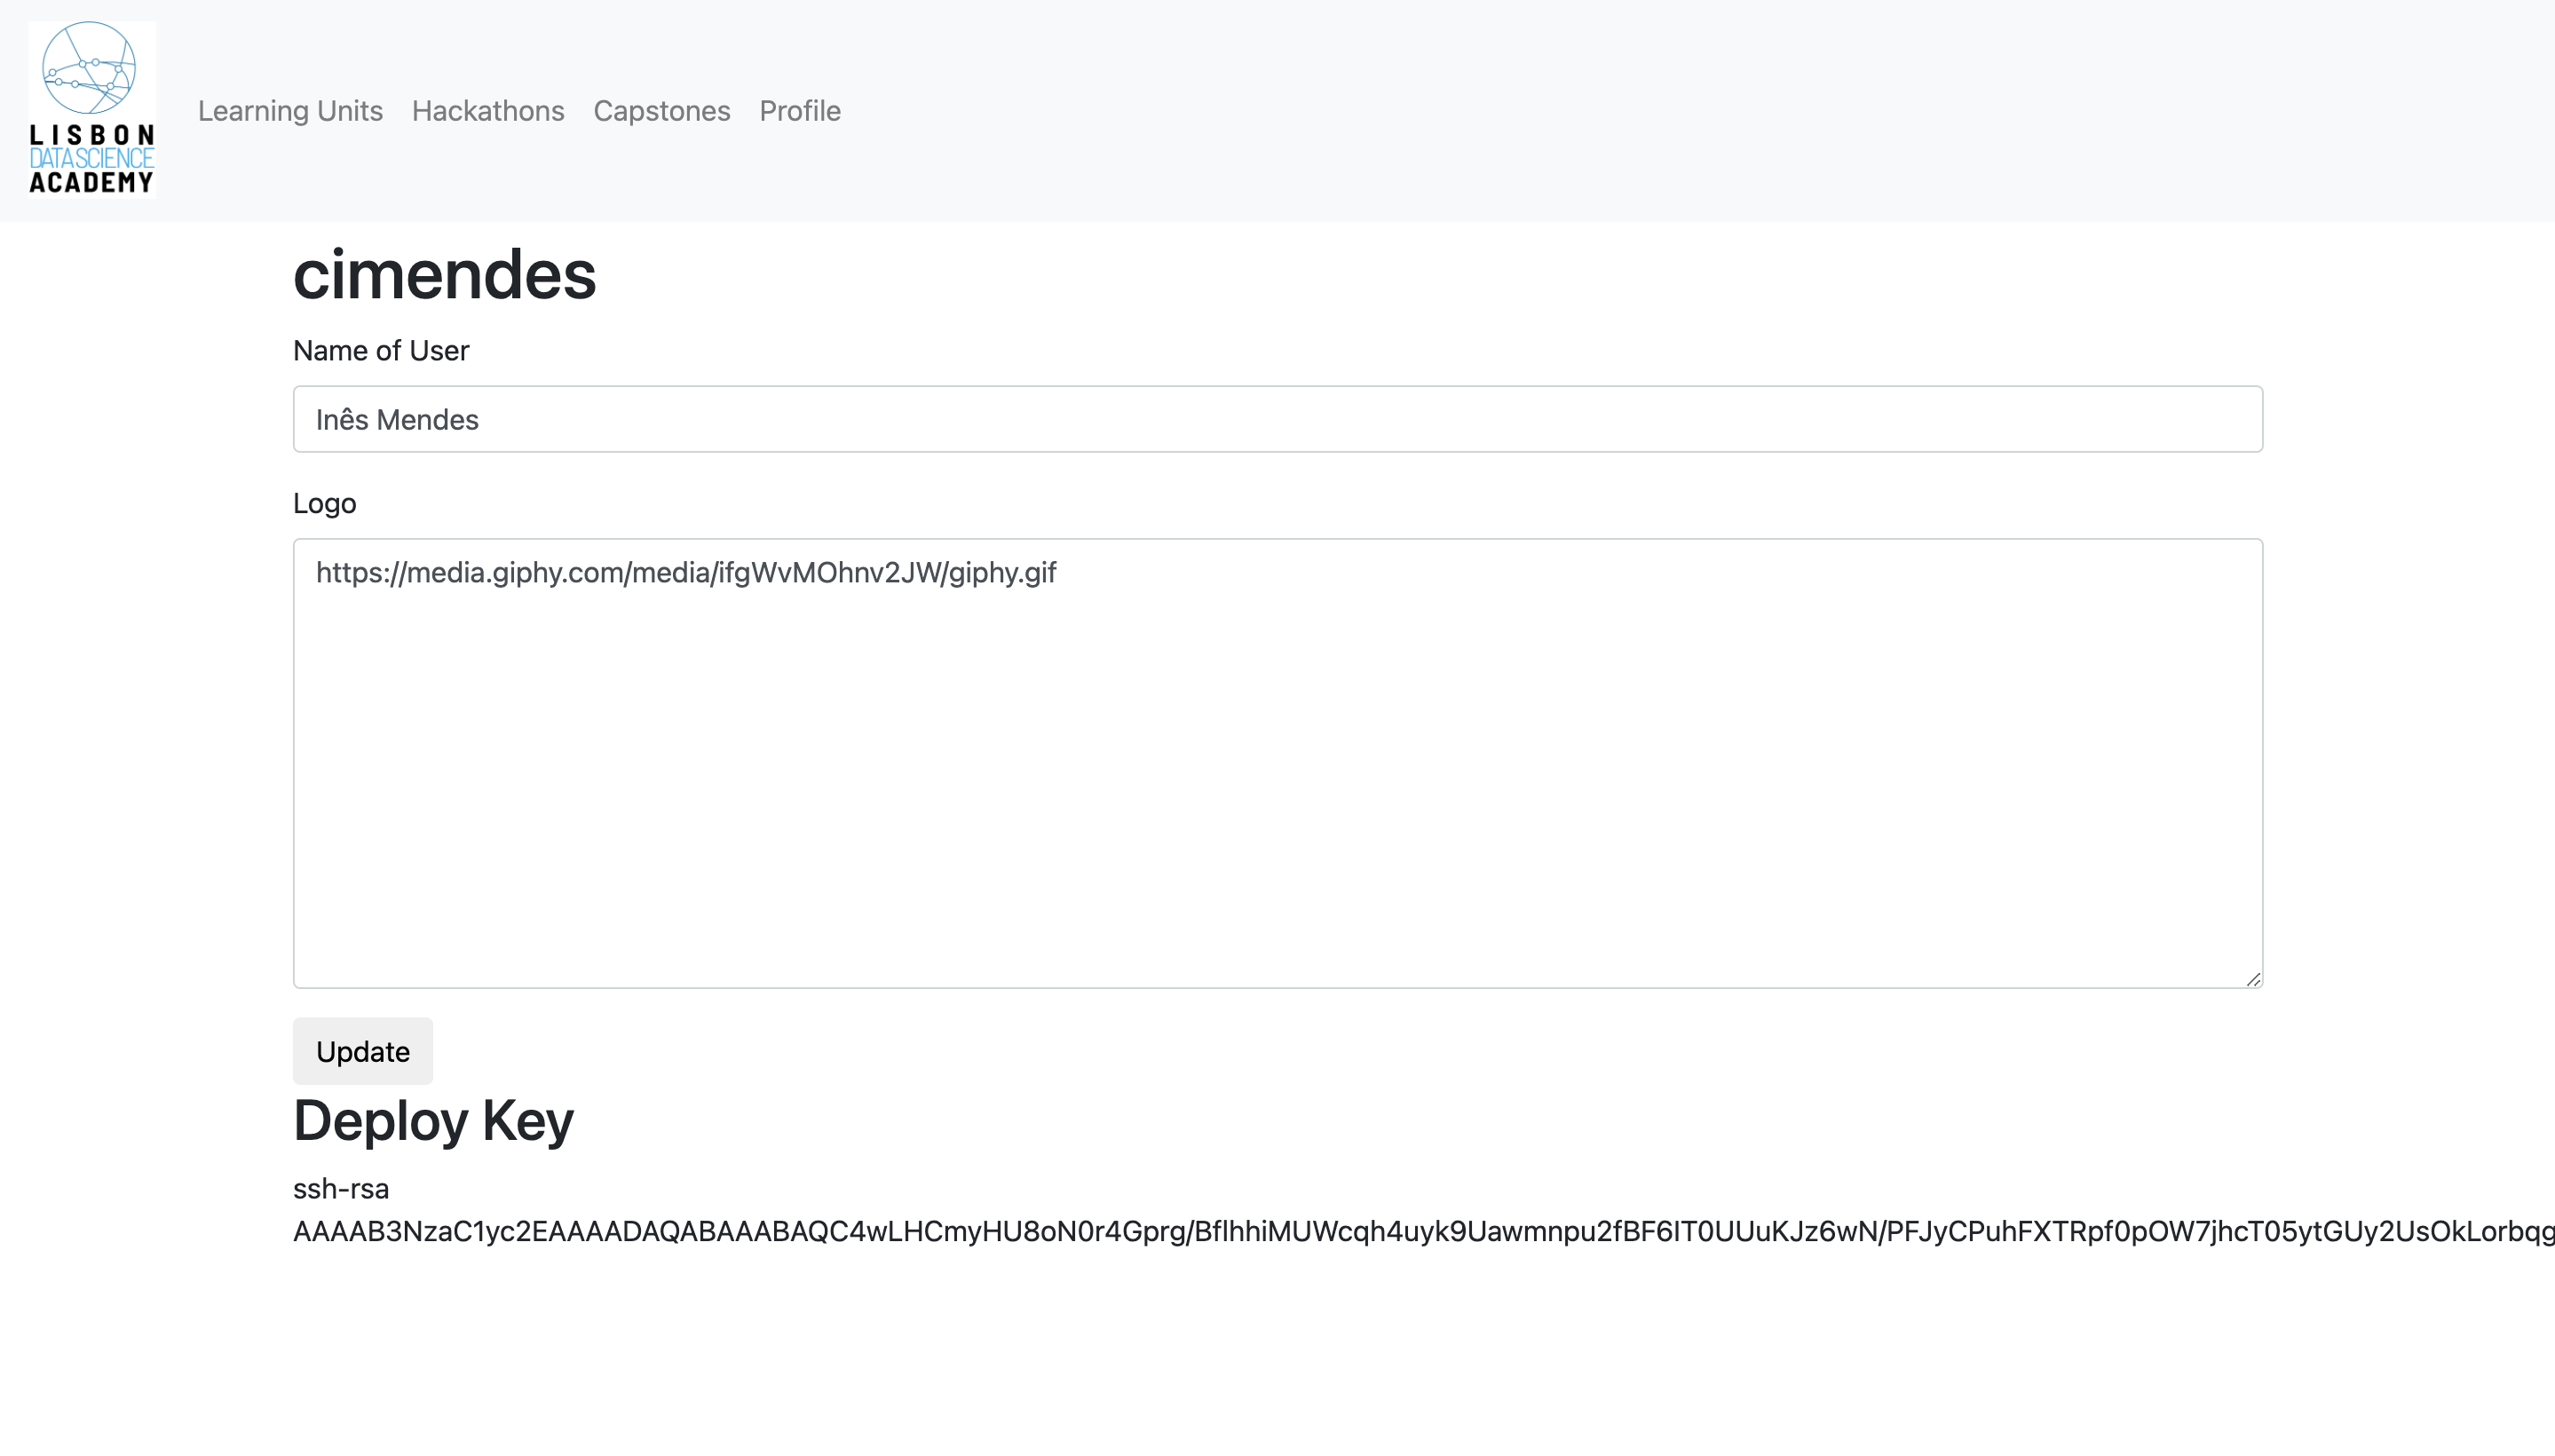Click the Name of User label
Viewport: 2555px width, 1456px height.
coord(381,350)
